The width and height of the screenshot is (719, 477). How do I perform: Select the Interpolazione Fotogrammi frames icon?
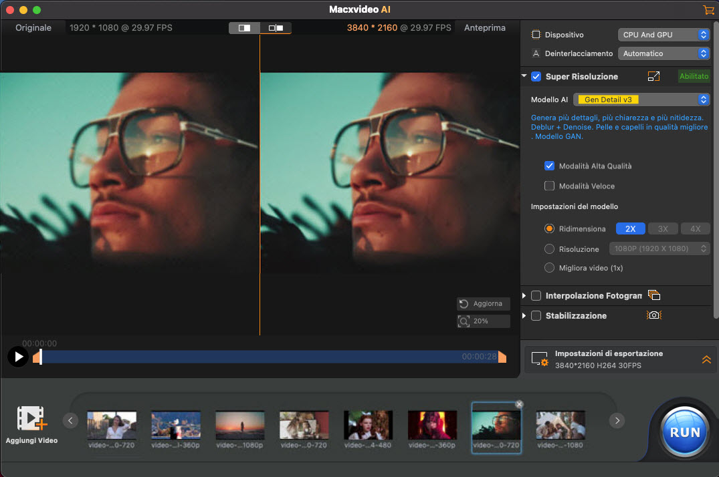[x=653, y=295]
